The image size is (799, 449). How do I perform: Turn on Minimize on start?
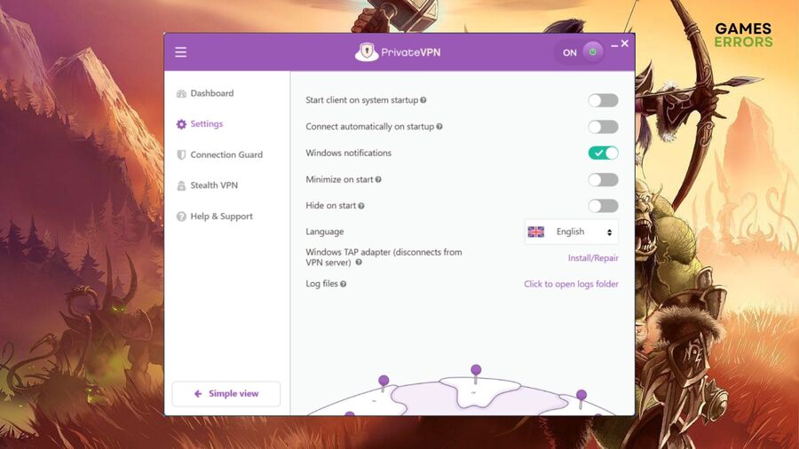coord(604,180)
